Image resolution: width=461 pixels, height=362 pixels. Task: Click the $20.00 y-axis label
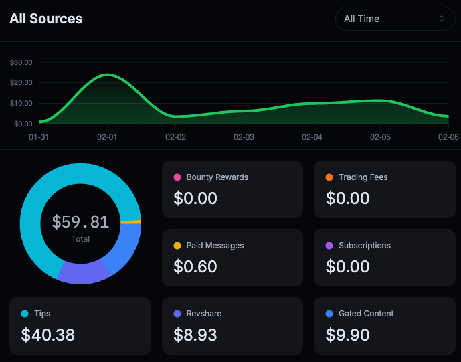pos(21,82)
